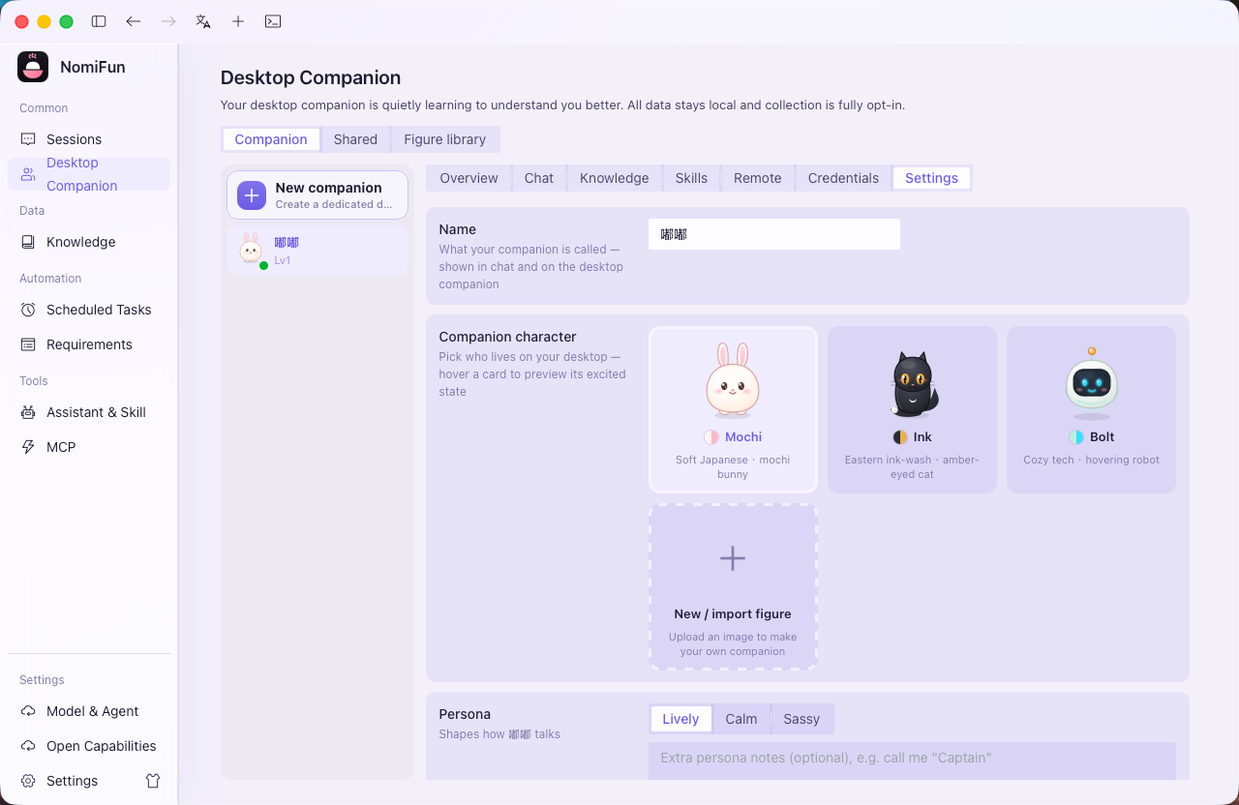This screenshot has height=805, width=1239.
Task: Open the Remote tab
Action: (758, 178)
